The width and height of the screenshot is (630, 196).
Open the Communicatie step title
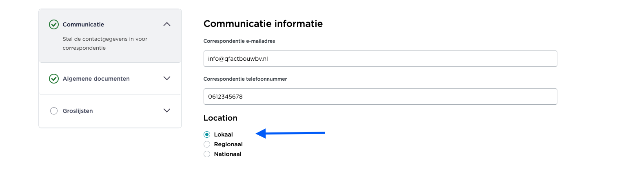83,24
